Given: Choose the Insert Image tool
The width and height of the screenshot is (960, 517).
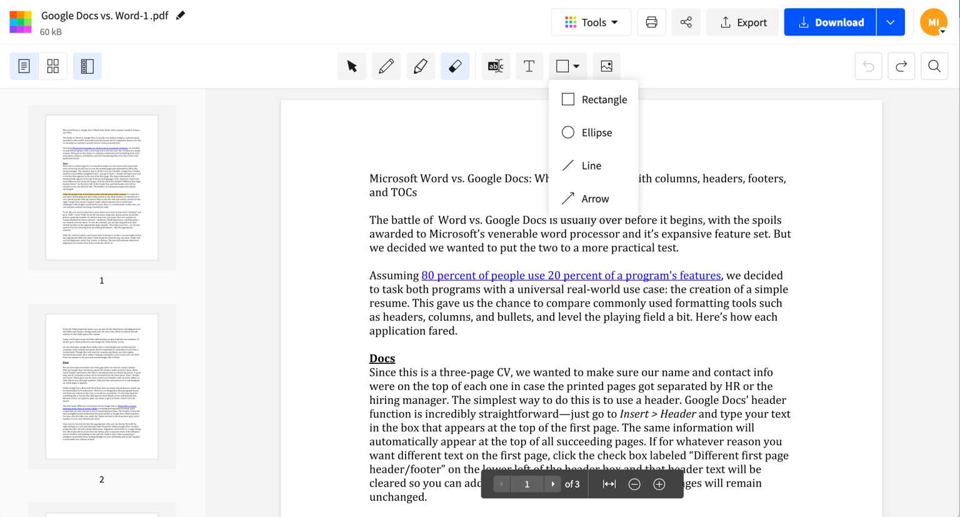Looking at the screenshot, I should point(606,66).
